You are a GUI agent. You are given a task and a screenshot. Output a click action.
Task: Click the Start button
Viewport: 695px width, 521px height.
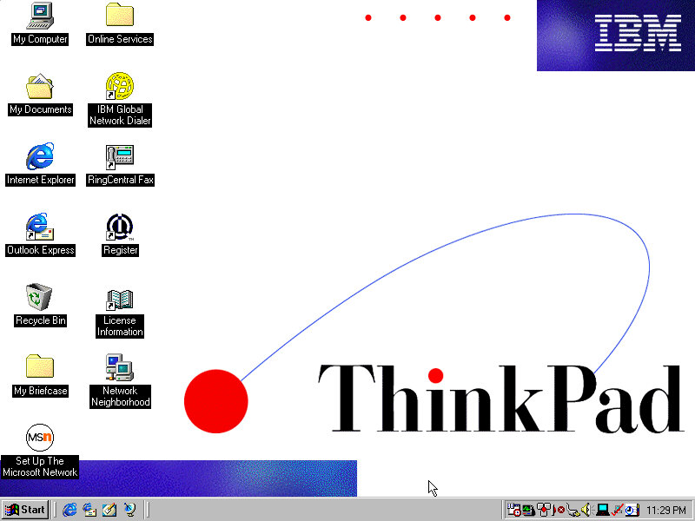coord(25,510)
